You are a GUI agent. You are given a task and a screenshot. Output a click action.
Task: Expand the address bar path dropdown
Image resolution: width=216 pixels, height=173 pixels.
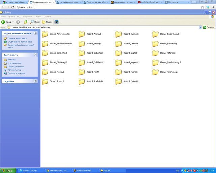(x=200, y=27)
